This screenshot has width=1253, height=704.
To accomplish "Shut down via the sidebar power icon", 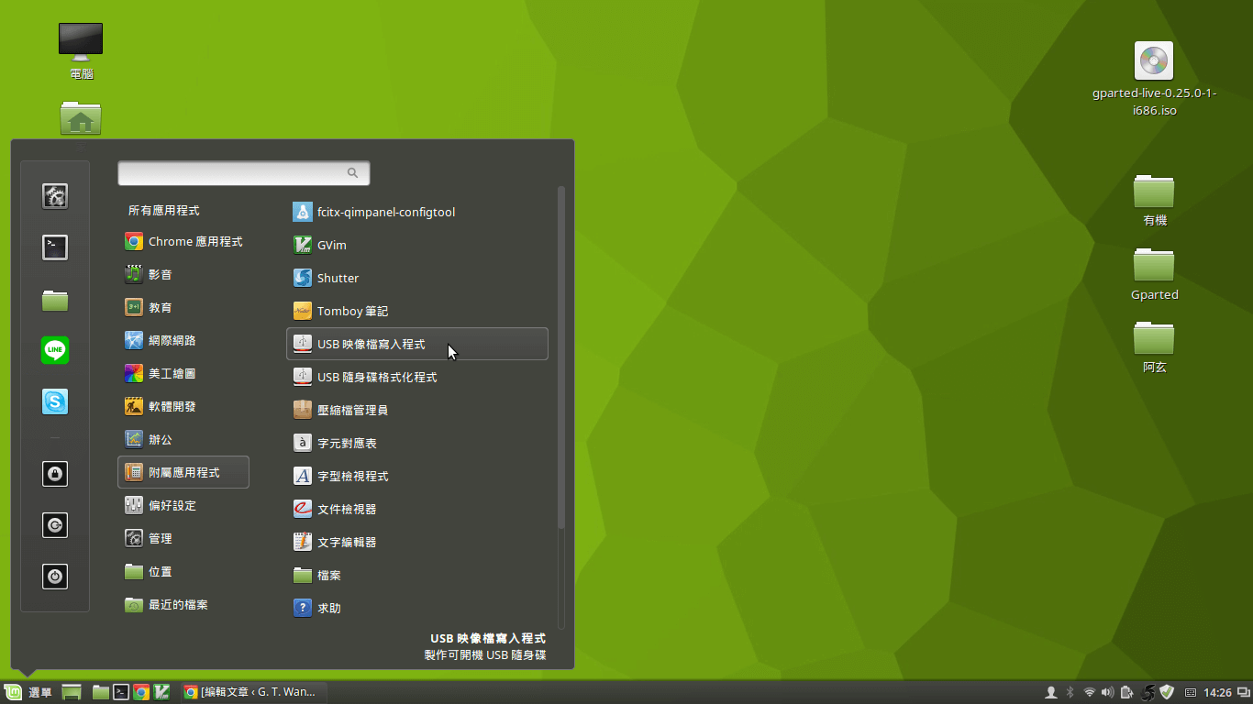I will (x=54, y=577).
